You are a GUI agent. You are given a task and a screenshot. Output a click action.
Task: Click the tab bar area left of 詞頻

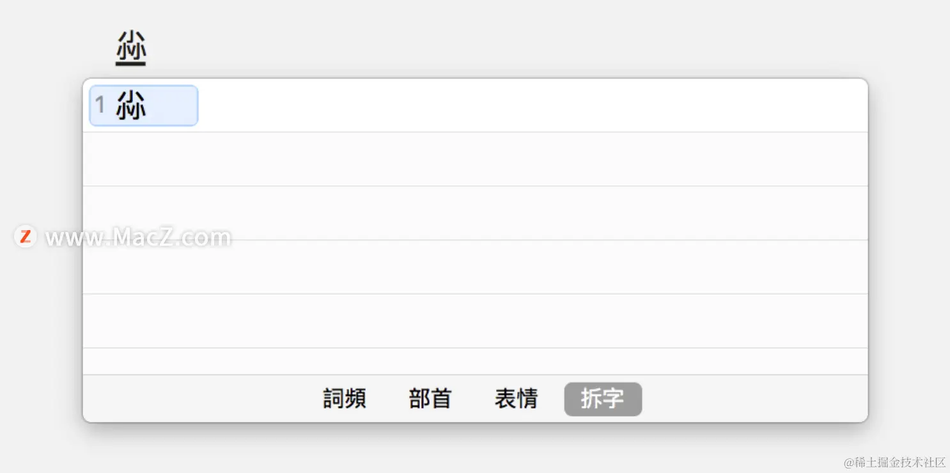[201, 399]
